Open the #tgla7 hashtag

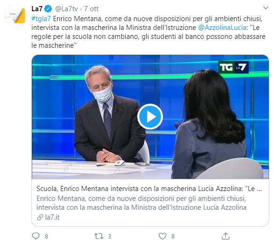tap(41, 19)
